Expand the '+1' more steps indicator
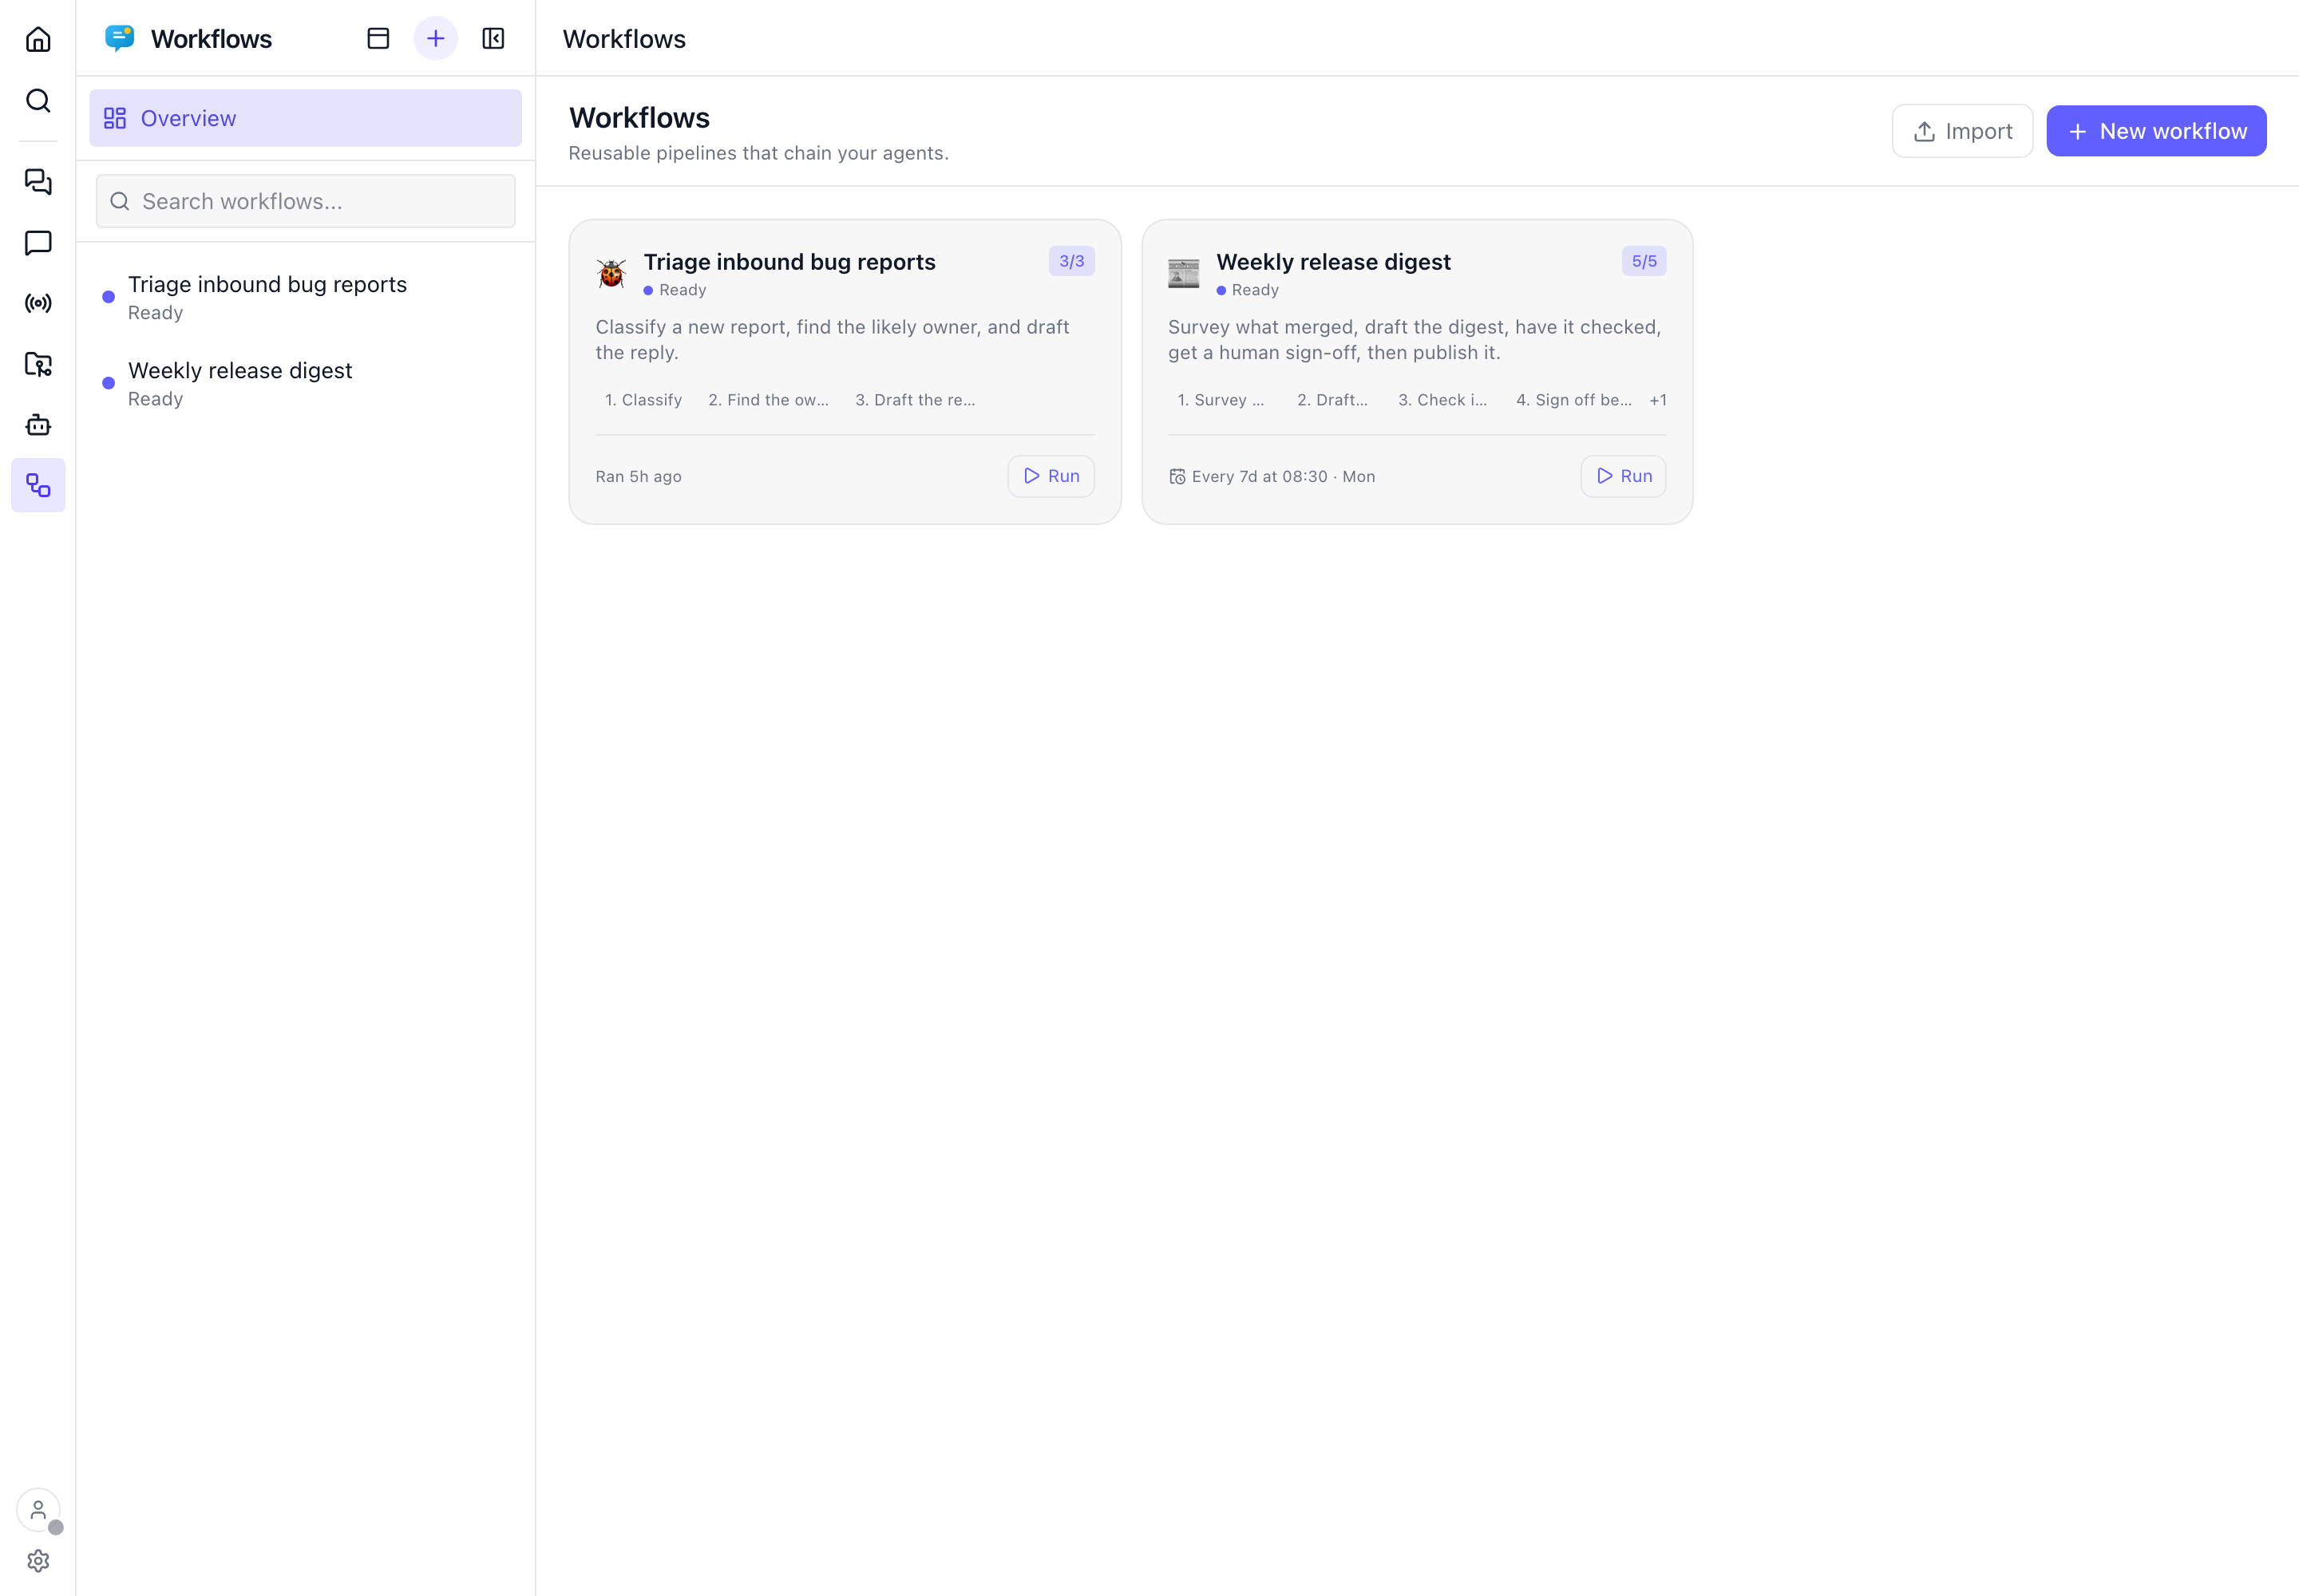This screenshot has height=1596, width=2299. pyautogui.click(x=1658, y=400)
